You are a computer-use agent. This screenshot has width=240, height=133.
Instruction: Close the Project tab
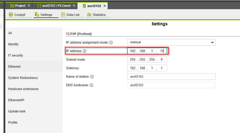click(29, 6)
